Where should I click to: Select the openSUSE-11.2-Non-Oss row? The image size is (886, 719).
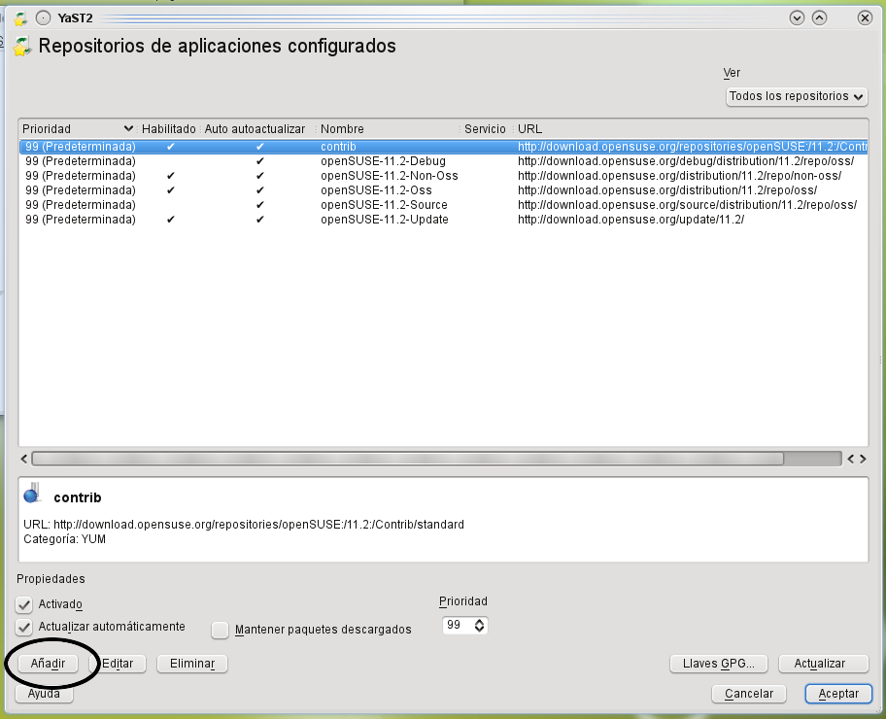(x=444, y=176)
